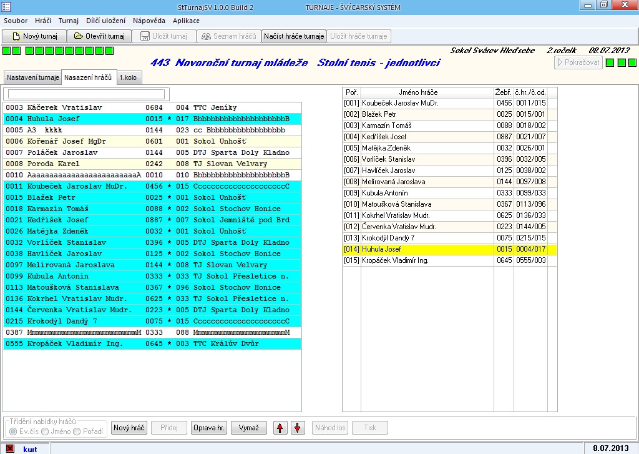
Task: Select row 0018 Karmazín Tomáš in left list
Action: 152,209
